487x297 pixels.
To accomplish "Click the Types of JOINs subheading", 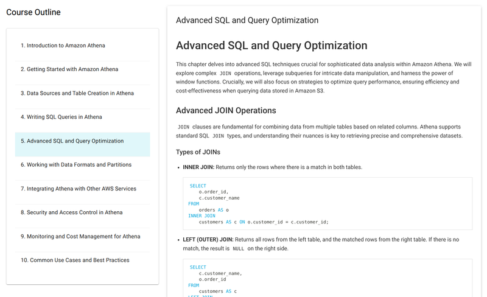I will (x=198, y=152).
